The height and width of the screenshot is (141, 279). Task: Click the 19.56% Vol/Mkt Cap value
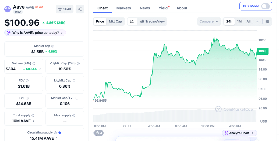65,69
